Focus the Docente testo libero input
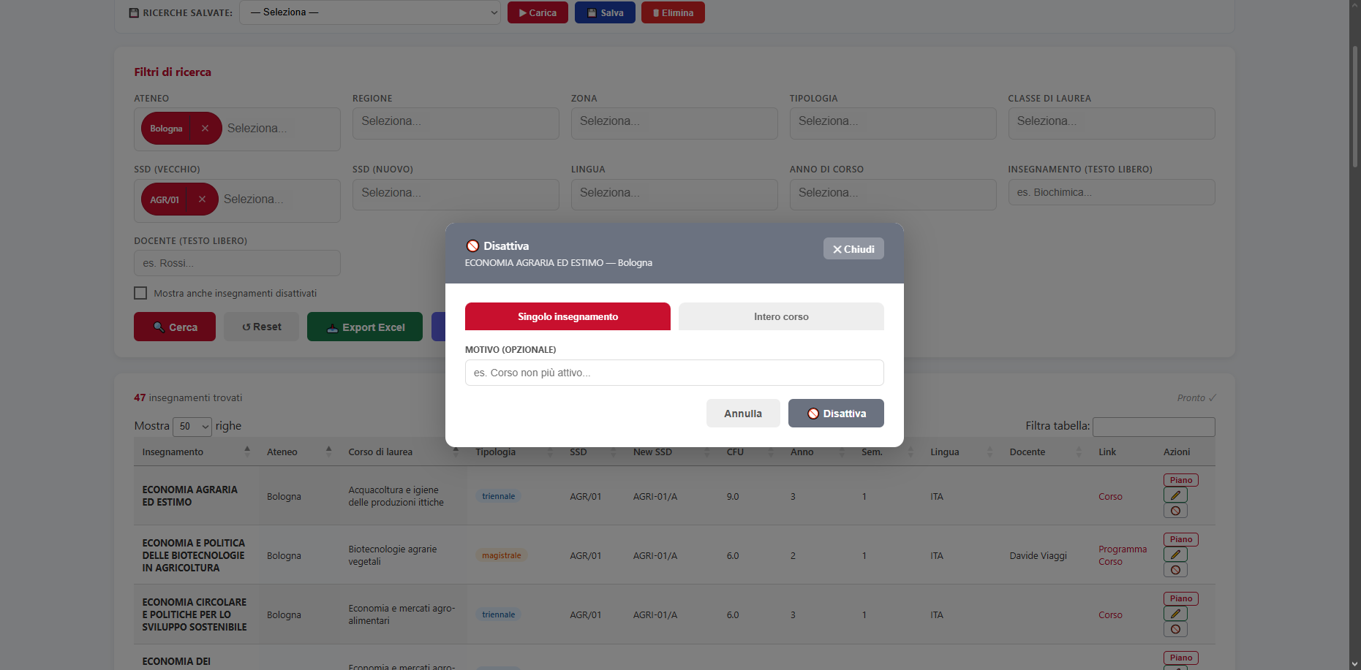This screenshot has width=1361, height=670. [x=237, y=263]
